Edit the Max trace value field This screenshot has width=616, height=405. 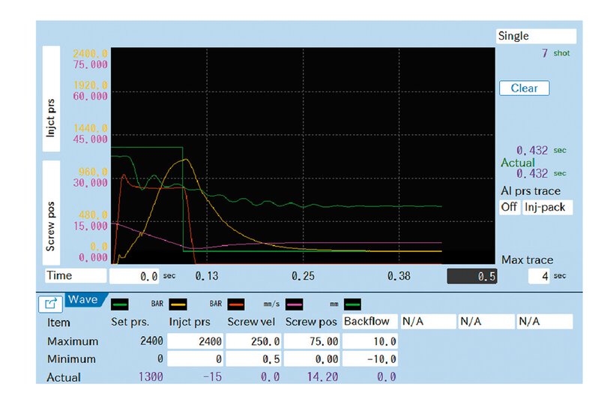(538, 276)
